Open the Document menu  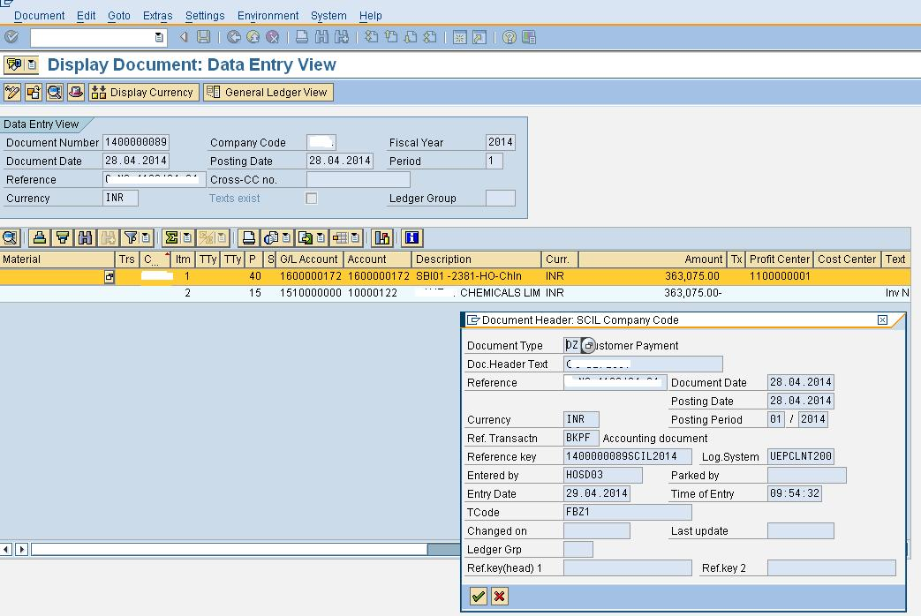[40, 15]
